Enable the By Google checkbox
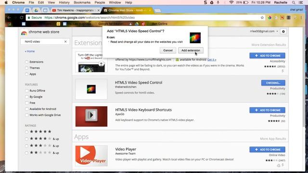Image resolution: width=308 pixels, height=173 pixels. pos(27,97)
